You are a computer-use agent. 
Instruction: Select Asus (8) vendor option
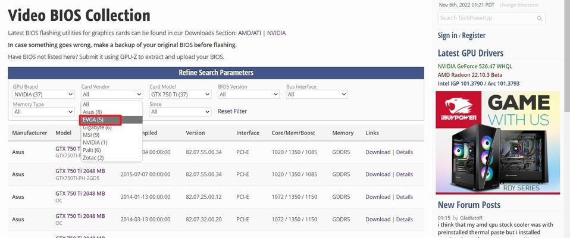pos(112,112)
